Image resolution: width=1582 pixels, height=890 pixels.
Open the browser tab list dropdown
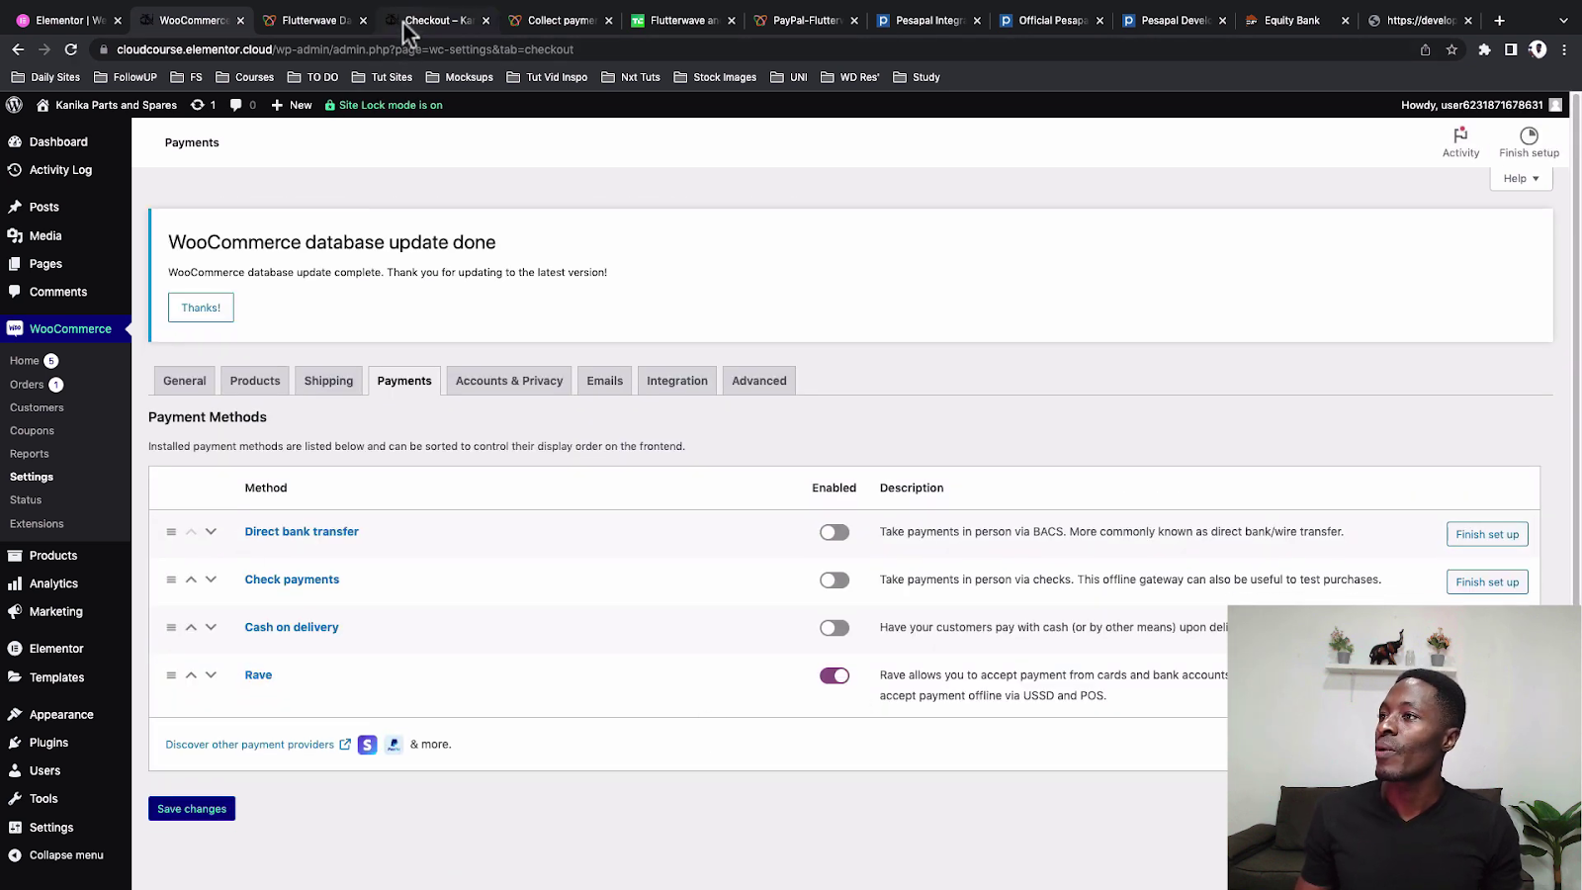coord(1563,20)
